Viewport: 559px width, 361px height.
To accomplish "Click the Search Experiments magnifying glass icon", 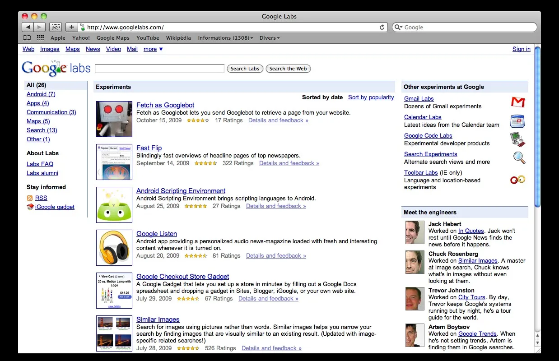I will coord(519,157).
